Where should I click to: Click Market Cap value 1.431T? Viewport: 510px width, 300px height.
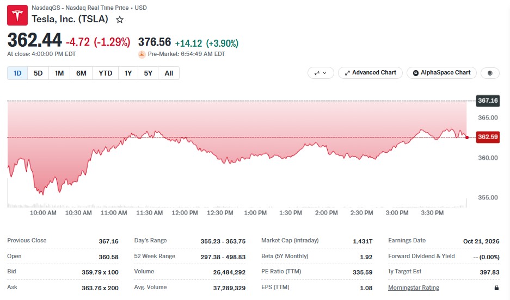point(362,241)
